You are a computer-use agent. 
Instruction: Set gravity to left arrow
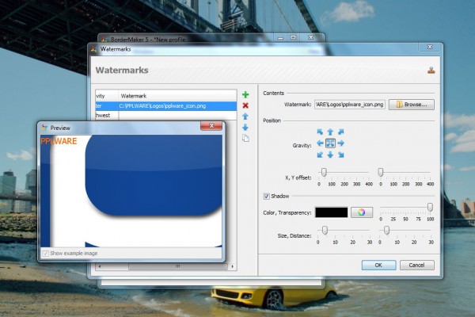[x=320, y=143]
